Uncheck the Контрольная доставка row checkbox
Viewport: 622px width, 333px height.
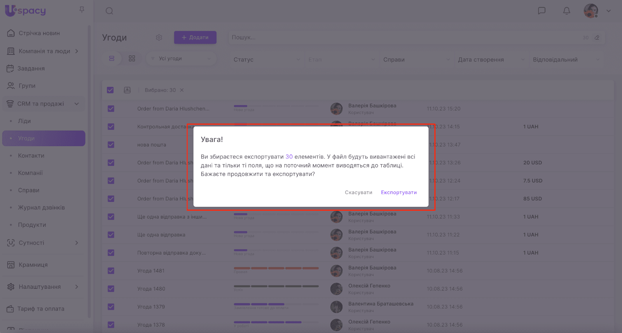click(x=111, y=127)
